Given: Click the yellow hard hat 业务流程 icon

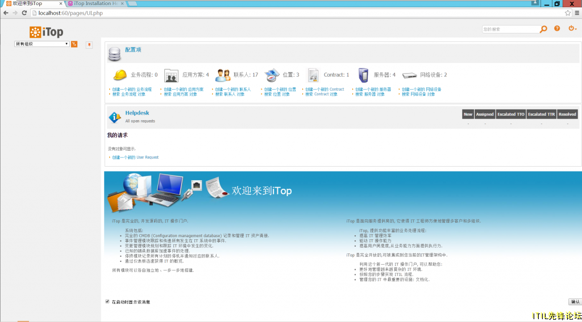Looking at the screenshot, I should [x=119, y=75].
